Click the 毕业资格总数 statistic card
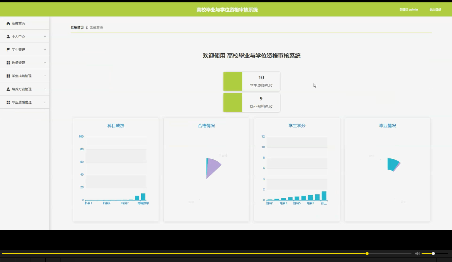Image resolution: width=452 pixels, height=262 pixels. click(x=252, y=102)
